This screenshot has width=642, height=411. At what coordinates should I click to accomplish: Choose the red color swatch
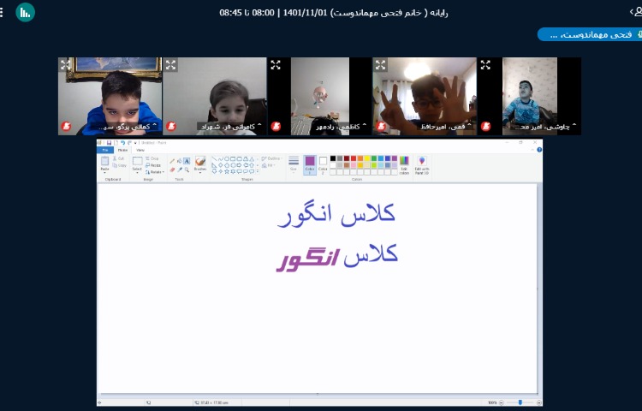[354, 158]
